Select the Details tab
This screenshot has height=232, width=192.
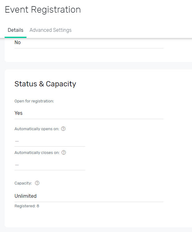15,30
